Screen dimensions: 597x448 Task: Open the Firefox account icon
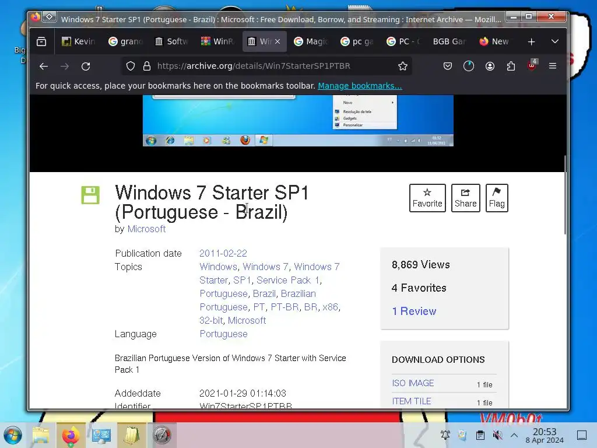point(490,66)
